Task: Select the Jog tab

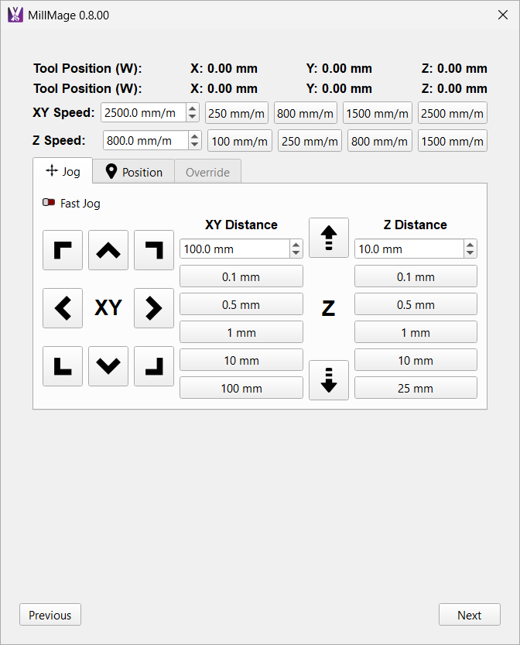Action: [63, 171]
